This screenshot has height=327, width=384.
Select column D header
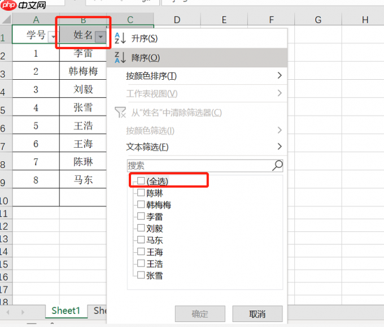177,19
